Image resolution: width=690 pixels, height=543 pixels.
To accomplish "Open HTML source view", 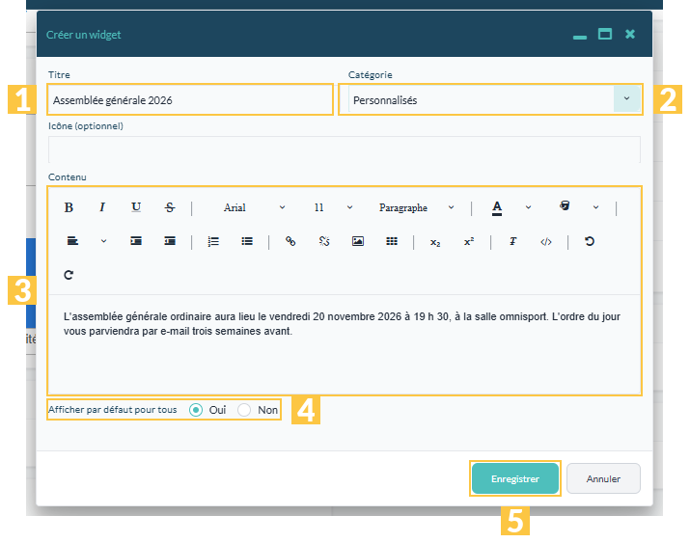I will coord(546,241).
